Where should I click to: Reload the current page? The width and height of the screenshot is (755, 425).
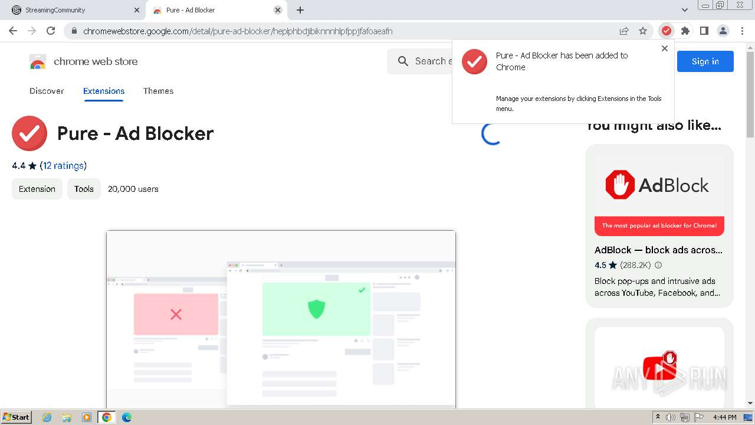point(51,31)
